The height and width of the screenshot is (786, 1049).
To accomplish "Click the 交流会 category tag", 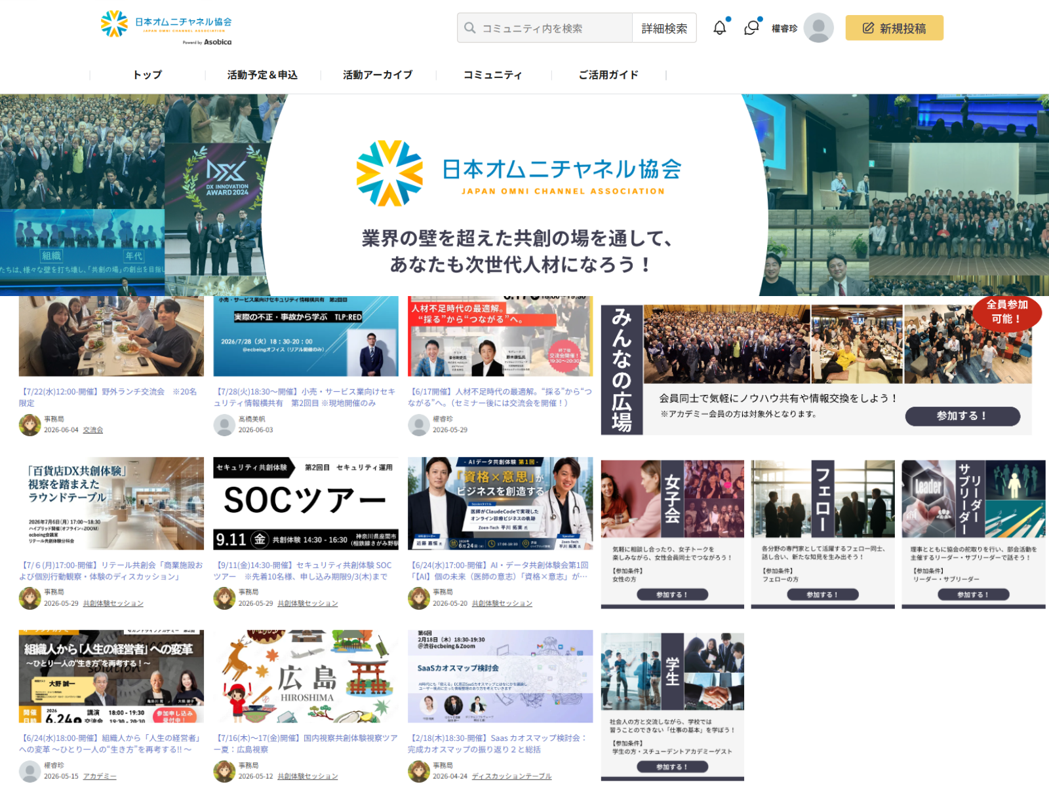I will pyautogui.click(x=93, y=430).
